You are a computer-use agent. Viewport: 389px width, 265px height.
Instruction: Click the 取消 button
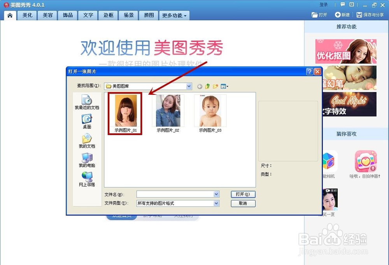(243, 203)
